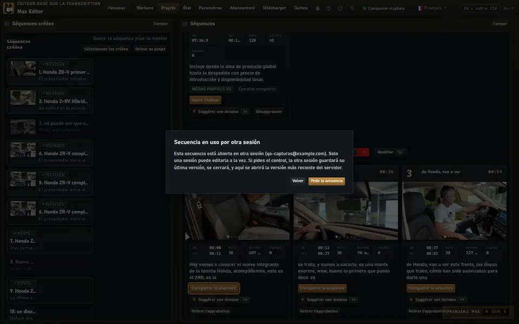This screenshot has height=324, width=519.
Task: Click Retirer l'approbation under first clip
Action: [210, 311]
